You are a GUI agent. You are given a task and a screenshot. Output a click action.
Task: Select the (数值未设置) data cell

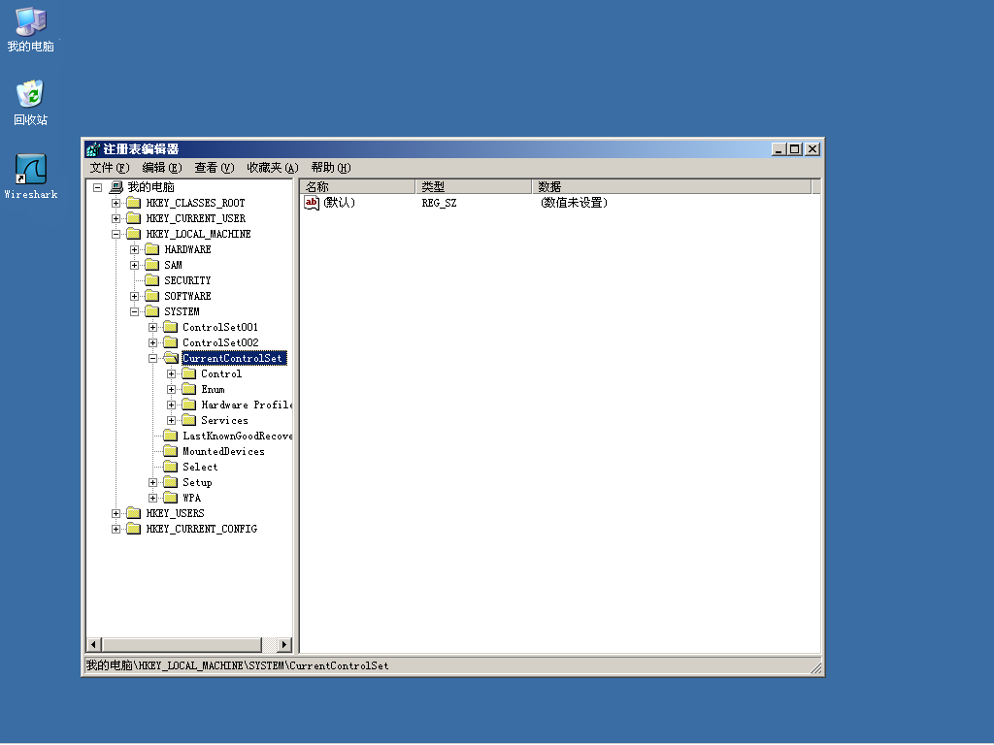point(575,203)
